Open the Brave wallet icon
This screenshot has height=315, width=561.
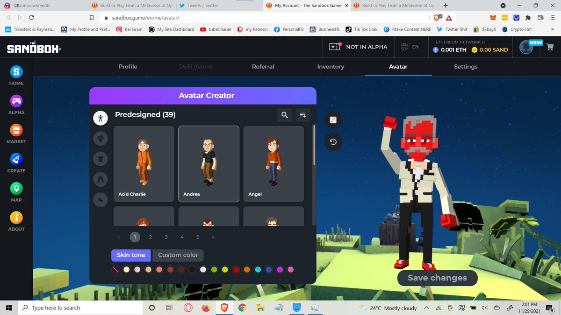click(540, 17)
